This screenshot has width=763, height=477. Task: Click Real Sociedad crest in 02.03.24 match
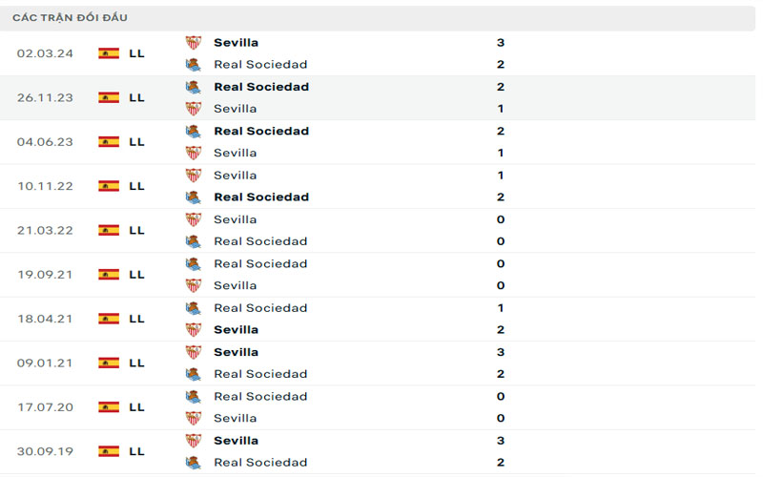click(194, 65)
